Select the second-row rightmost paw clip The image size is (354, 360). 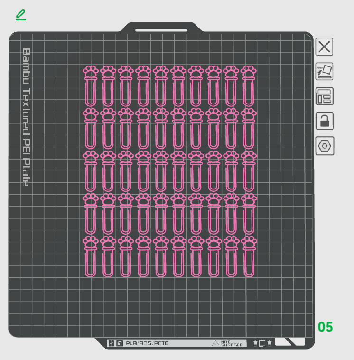tap(249, 129)
